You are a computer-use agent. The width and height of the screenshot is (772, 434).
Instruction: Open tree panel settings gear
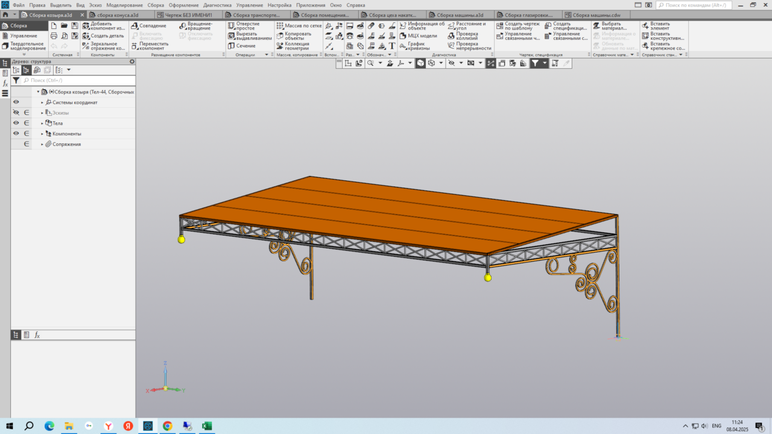(132, 61)
